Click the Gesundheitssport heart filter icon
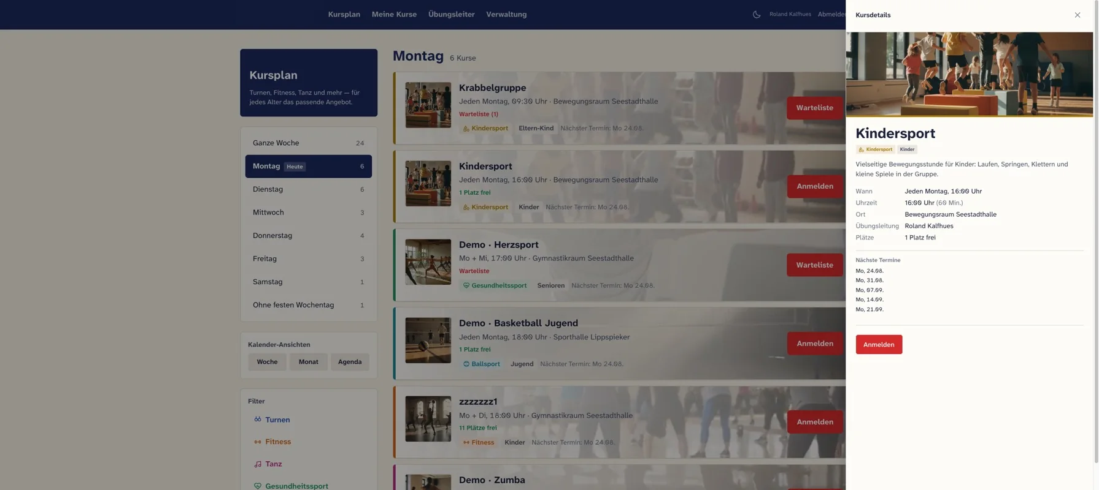This screenshot has width=1099, height=490. 258,486
